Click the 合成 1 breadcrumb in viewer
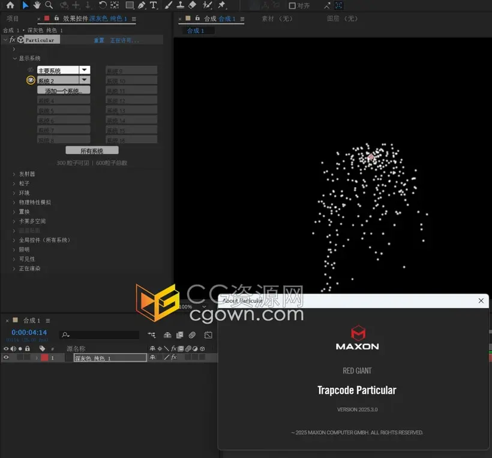Image resolution: width=492 pixels, height=458 pixels. [x=196, y=31]
